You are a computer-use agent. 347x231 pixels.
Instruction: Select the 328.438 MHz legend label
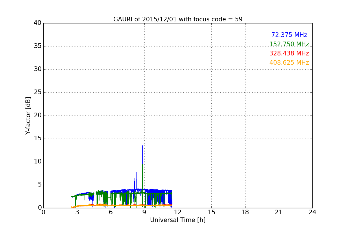(289, 53)
